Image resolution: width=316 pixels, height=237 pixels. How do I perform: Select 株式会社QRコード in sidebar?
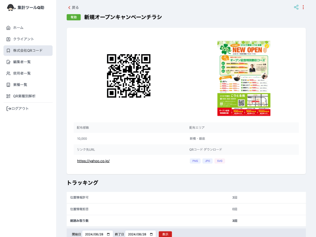point(28,51)
